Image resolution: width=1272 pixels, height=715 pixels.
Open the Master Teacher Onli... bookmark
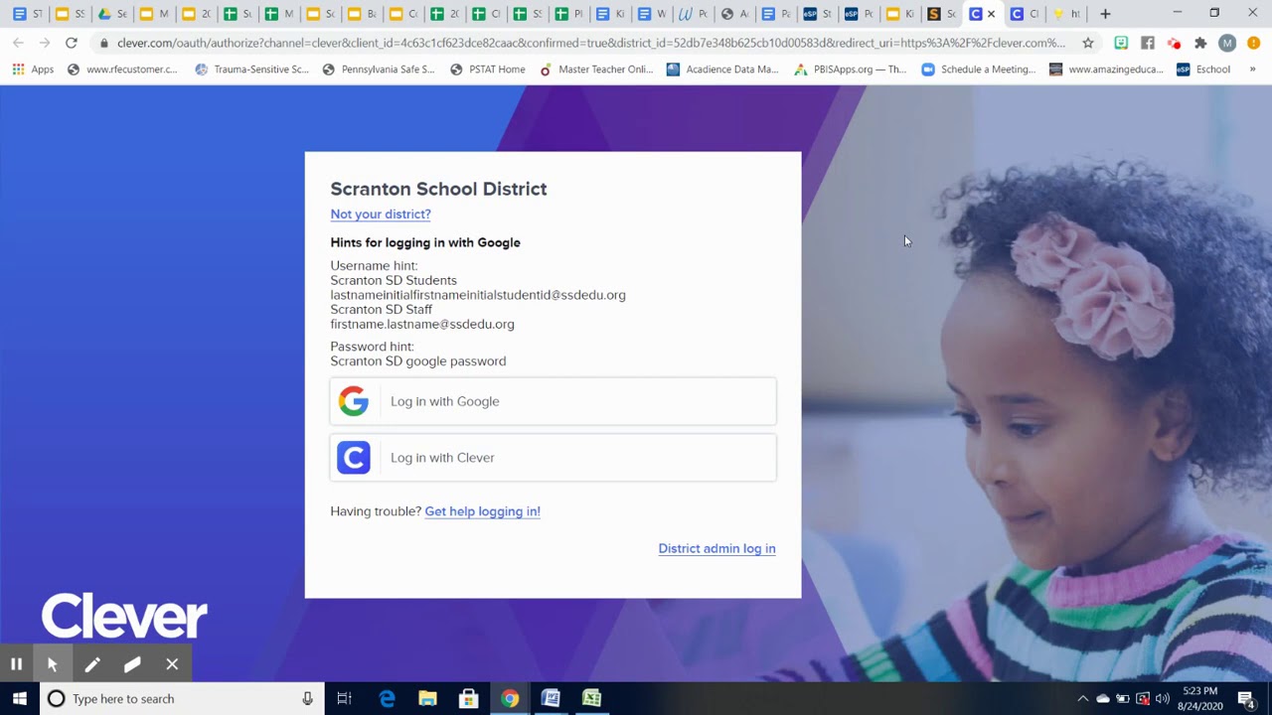coord(596,70)
